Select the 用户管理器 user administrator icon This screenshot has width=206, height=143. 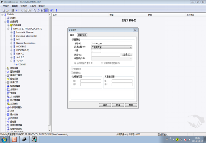tap(8, 100)
